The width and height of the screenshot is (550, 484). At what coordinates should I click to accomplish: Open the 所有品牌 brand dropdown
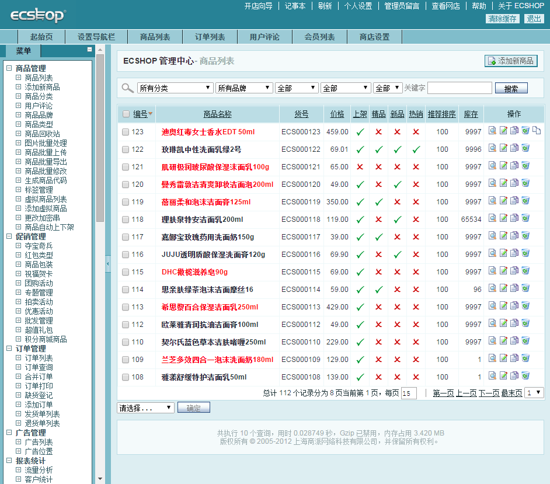pyautogui.click(x=244, y=88)
